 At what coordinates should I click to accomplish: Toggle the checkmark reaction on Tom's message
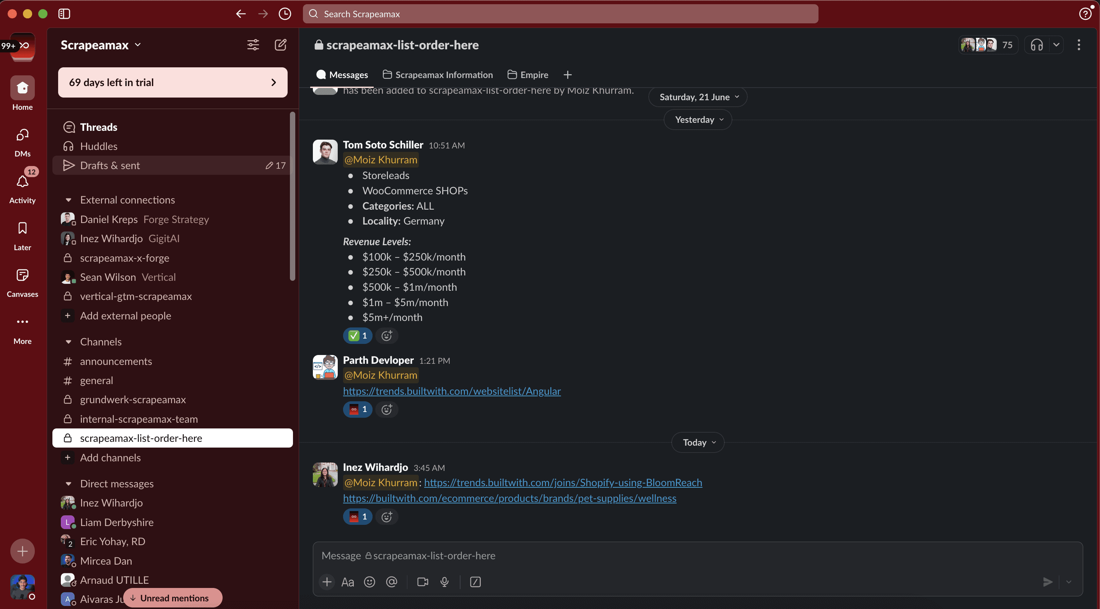[357, 335]
